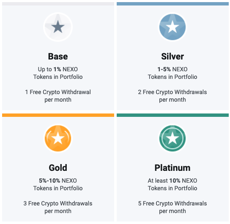Click '1-5% NEXO Tokens in Portfolio' text
Viewport: 230px width, 224px height.
click(x=172, y=73)
